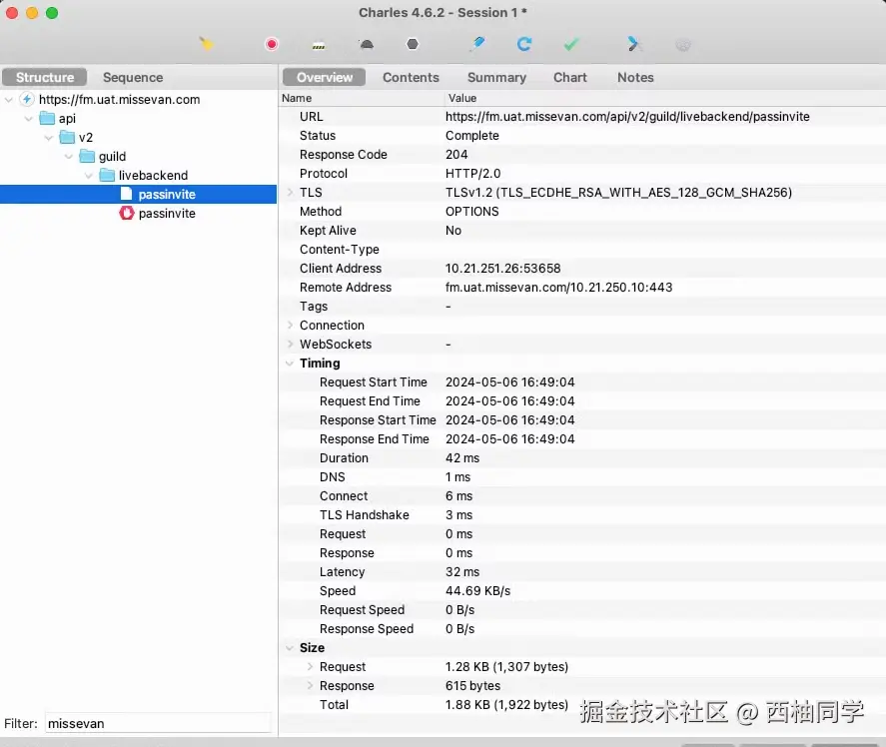This screenshot has width=886, height=747.
Task: Select the Response End Time value
Action: click(x=509, y=439)
